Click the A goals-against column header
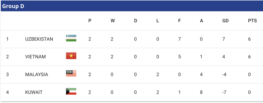The image size is (263, 103). pos(201,21)
